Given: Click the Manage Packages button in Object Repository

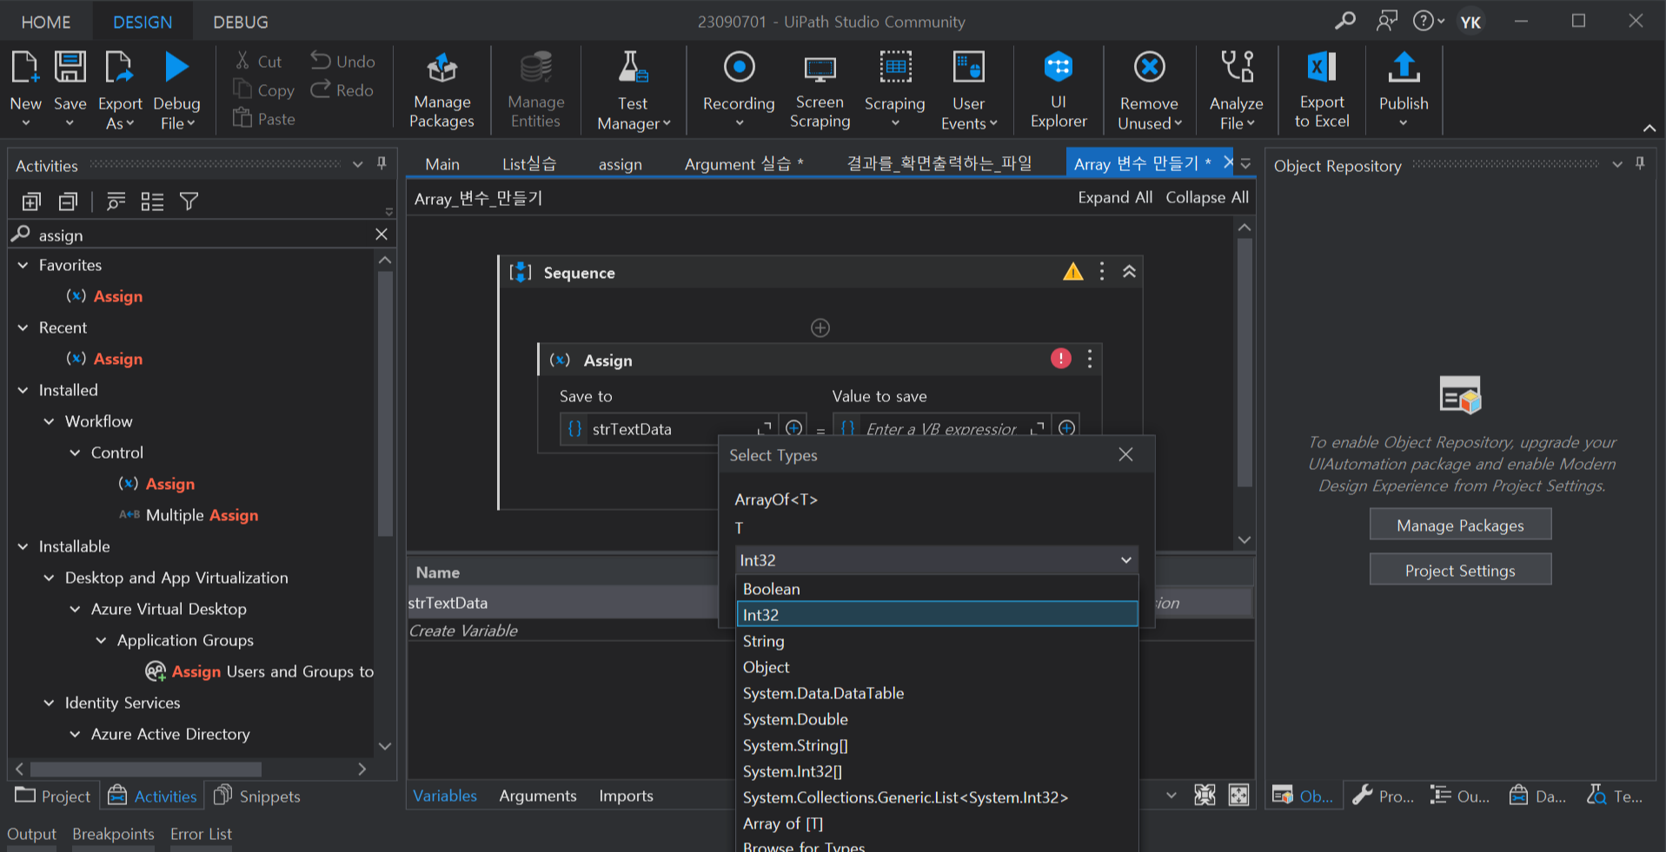Looking at the screenshot, I should pos(1460,525).
